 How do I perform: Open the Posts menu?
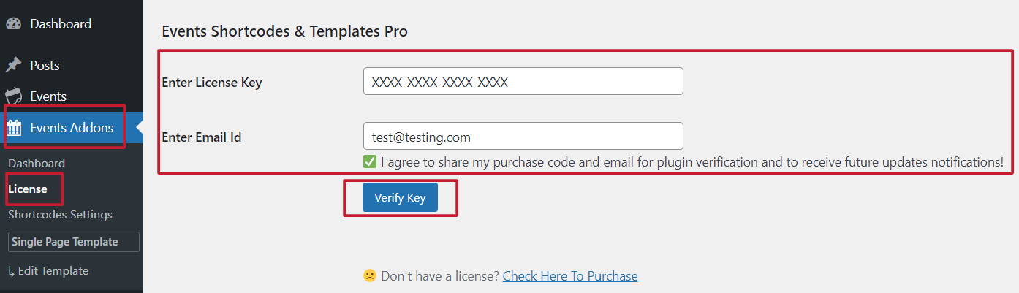45,66
